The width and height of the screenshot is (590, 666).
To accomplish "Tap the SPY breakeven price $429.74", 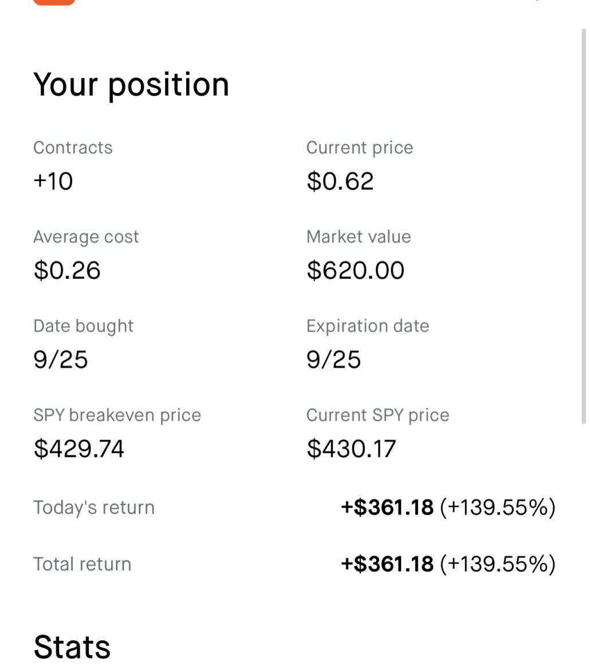I will [79, 449].
